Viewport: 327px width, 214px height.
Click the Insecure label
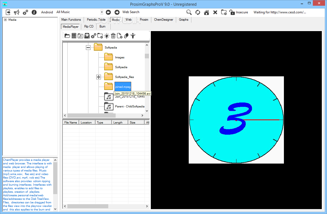click(x=242, y=12)
